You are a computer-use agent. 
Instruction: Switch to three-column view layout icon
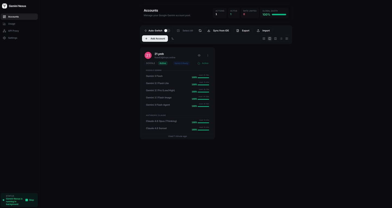pos(275,39)
